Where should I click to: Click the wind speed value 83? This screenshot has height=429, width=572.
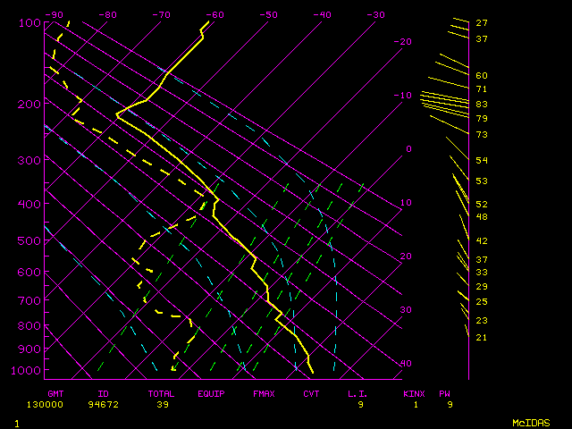[x=481, y=105]
